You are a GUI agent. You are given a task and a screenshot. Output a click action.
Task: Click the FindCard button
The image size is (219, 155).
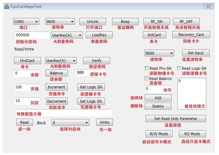tap(27, 61)
